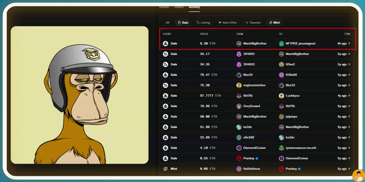365x182 pixels.
Task: Click the TIME column header
Action: coord(347,34)
